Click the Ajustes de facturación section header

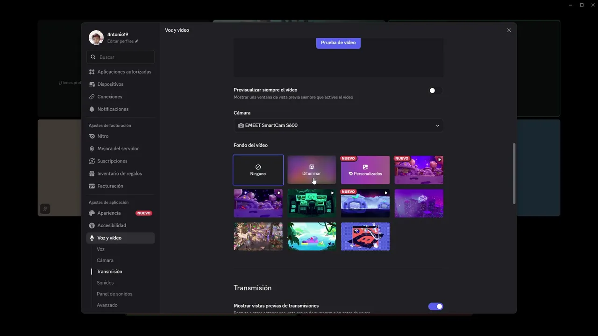point(110,126)
